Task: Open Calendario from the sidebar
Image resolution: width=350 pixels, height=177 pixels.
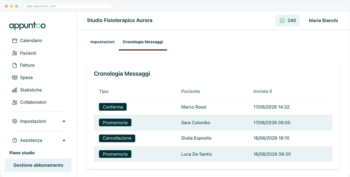Action: 31,41
